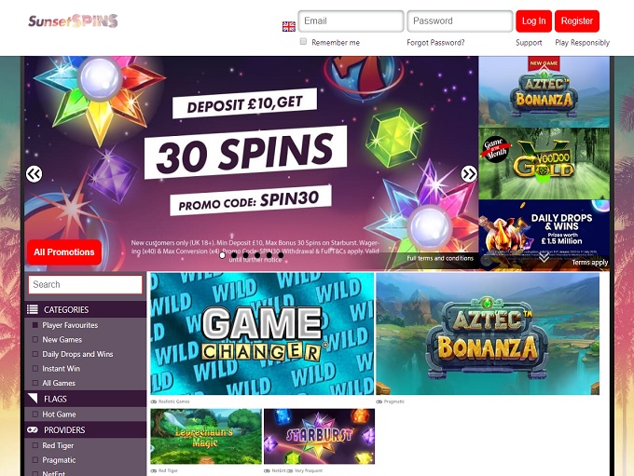Click the Flags triangle icon
Image resolution: width=634 pixels, height=476 pixels.
click(33, 399)
